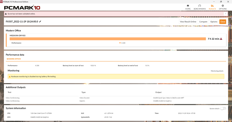The image size is (232, 122).
Task: Open the Options gear in top navigation
Action: pos(222,6)
